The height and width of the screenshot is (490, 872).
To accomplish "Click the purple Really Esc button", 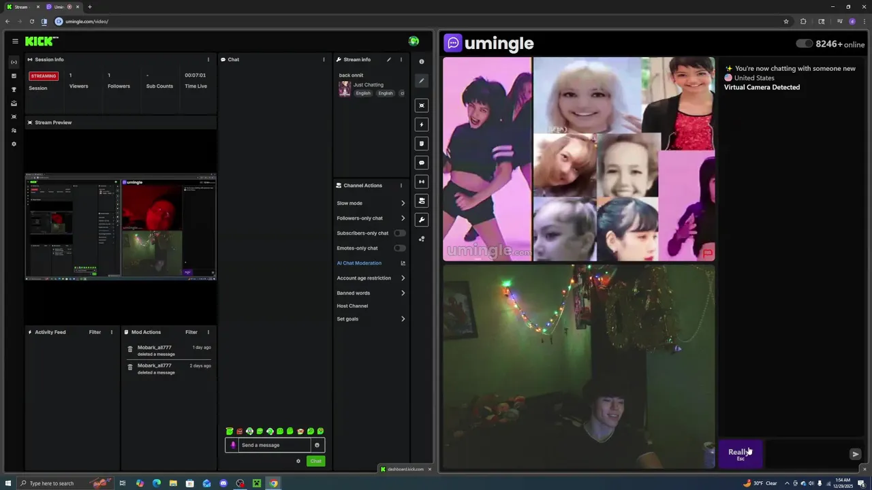I will coord(741,454).
